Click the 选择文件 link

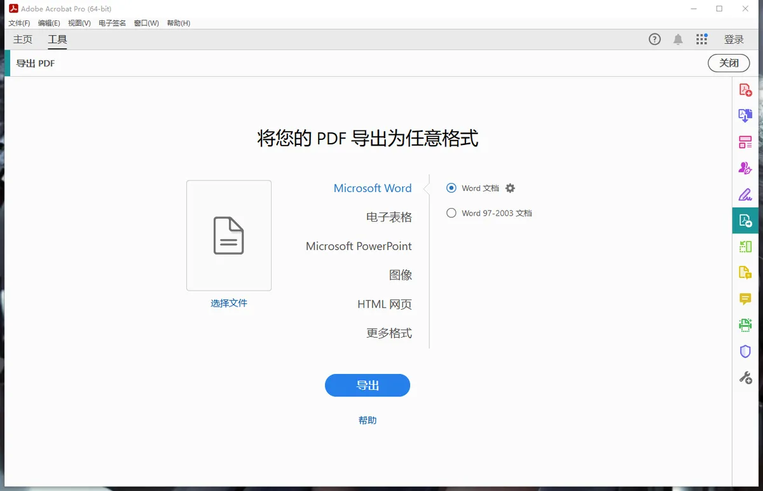229,303
